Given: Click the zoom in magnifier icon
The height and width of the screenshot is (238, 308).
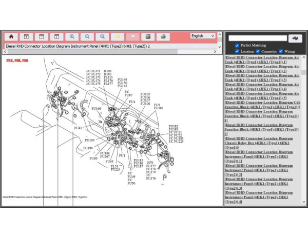Looking at the screenshot, I should point(72,36).
